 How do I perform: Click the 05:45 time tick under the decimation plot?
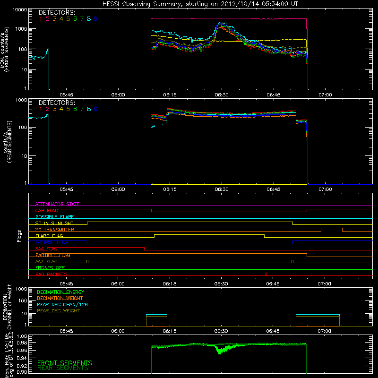[x=66, y=331]
